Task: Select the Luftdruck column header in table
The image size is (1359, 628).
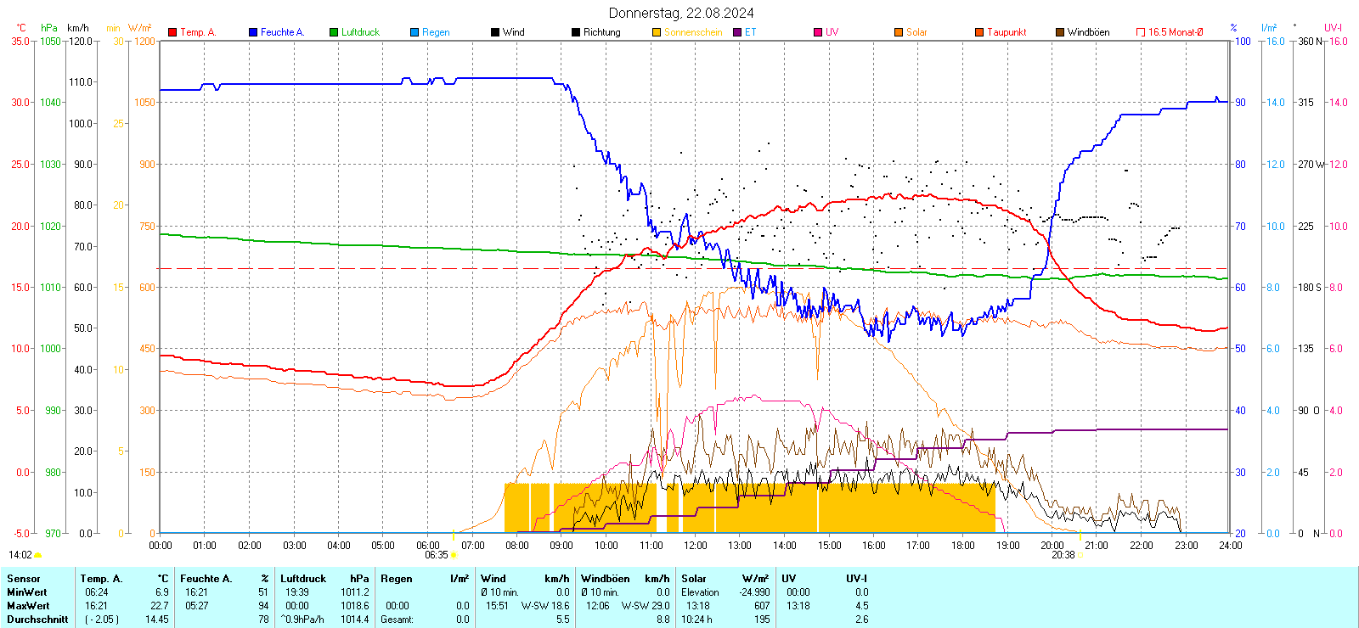Action: click(303, 579)
